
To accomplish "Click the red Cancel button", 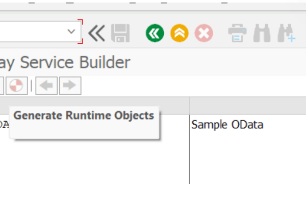I will tap(203, 33).
